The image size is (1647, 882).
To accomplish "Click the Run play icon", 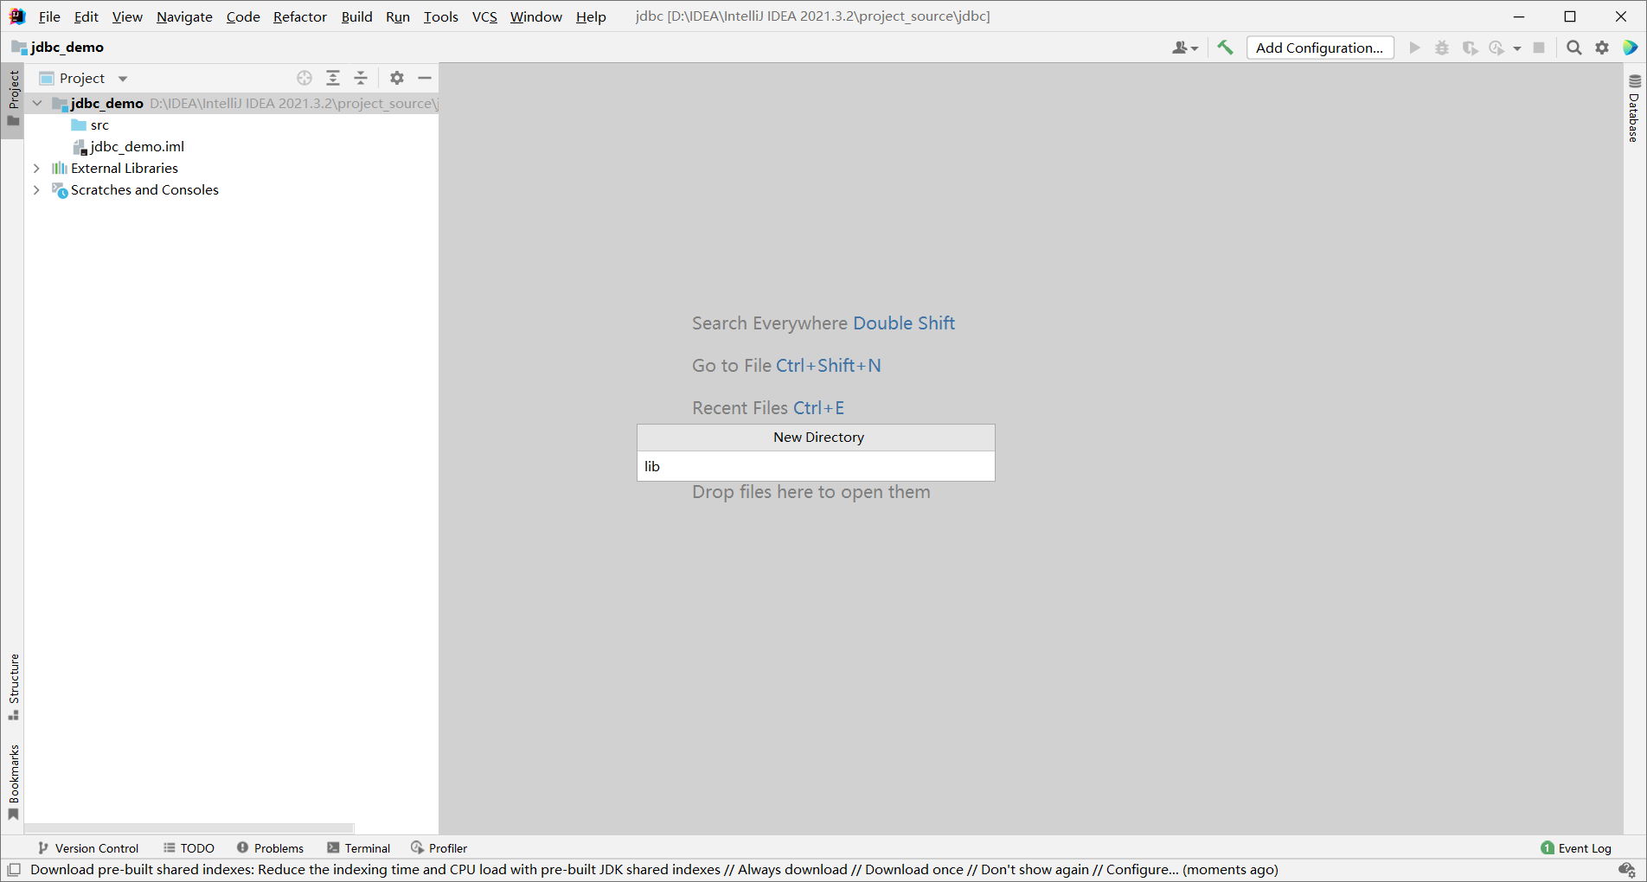I will [1414, 48].
